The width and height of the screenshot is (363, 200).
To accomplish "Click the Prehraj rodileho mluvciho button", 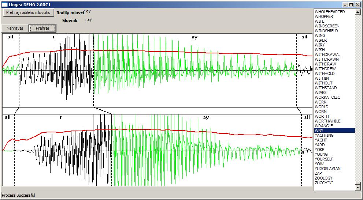I will click(x=28, y=12).
